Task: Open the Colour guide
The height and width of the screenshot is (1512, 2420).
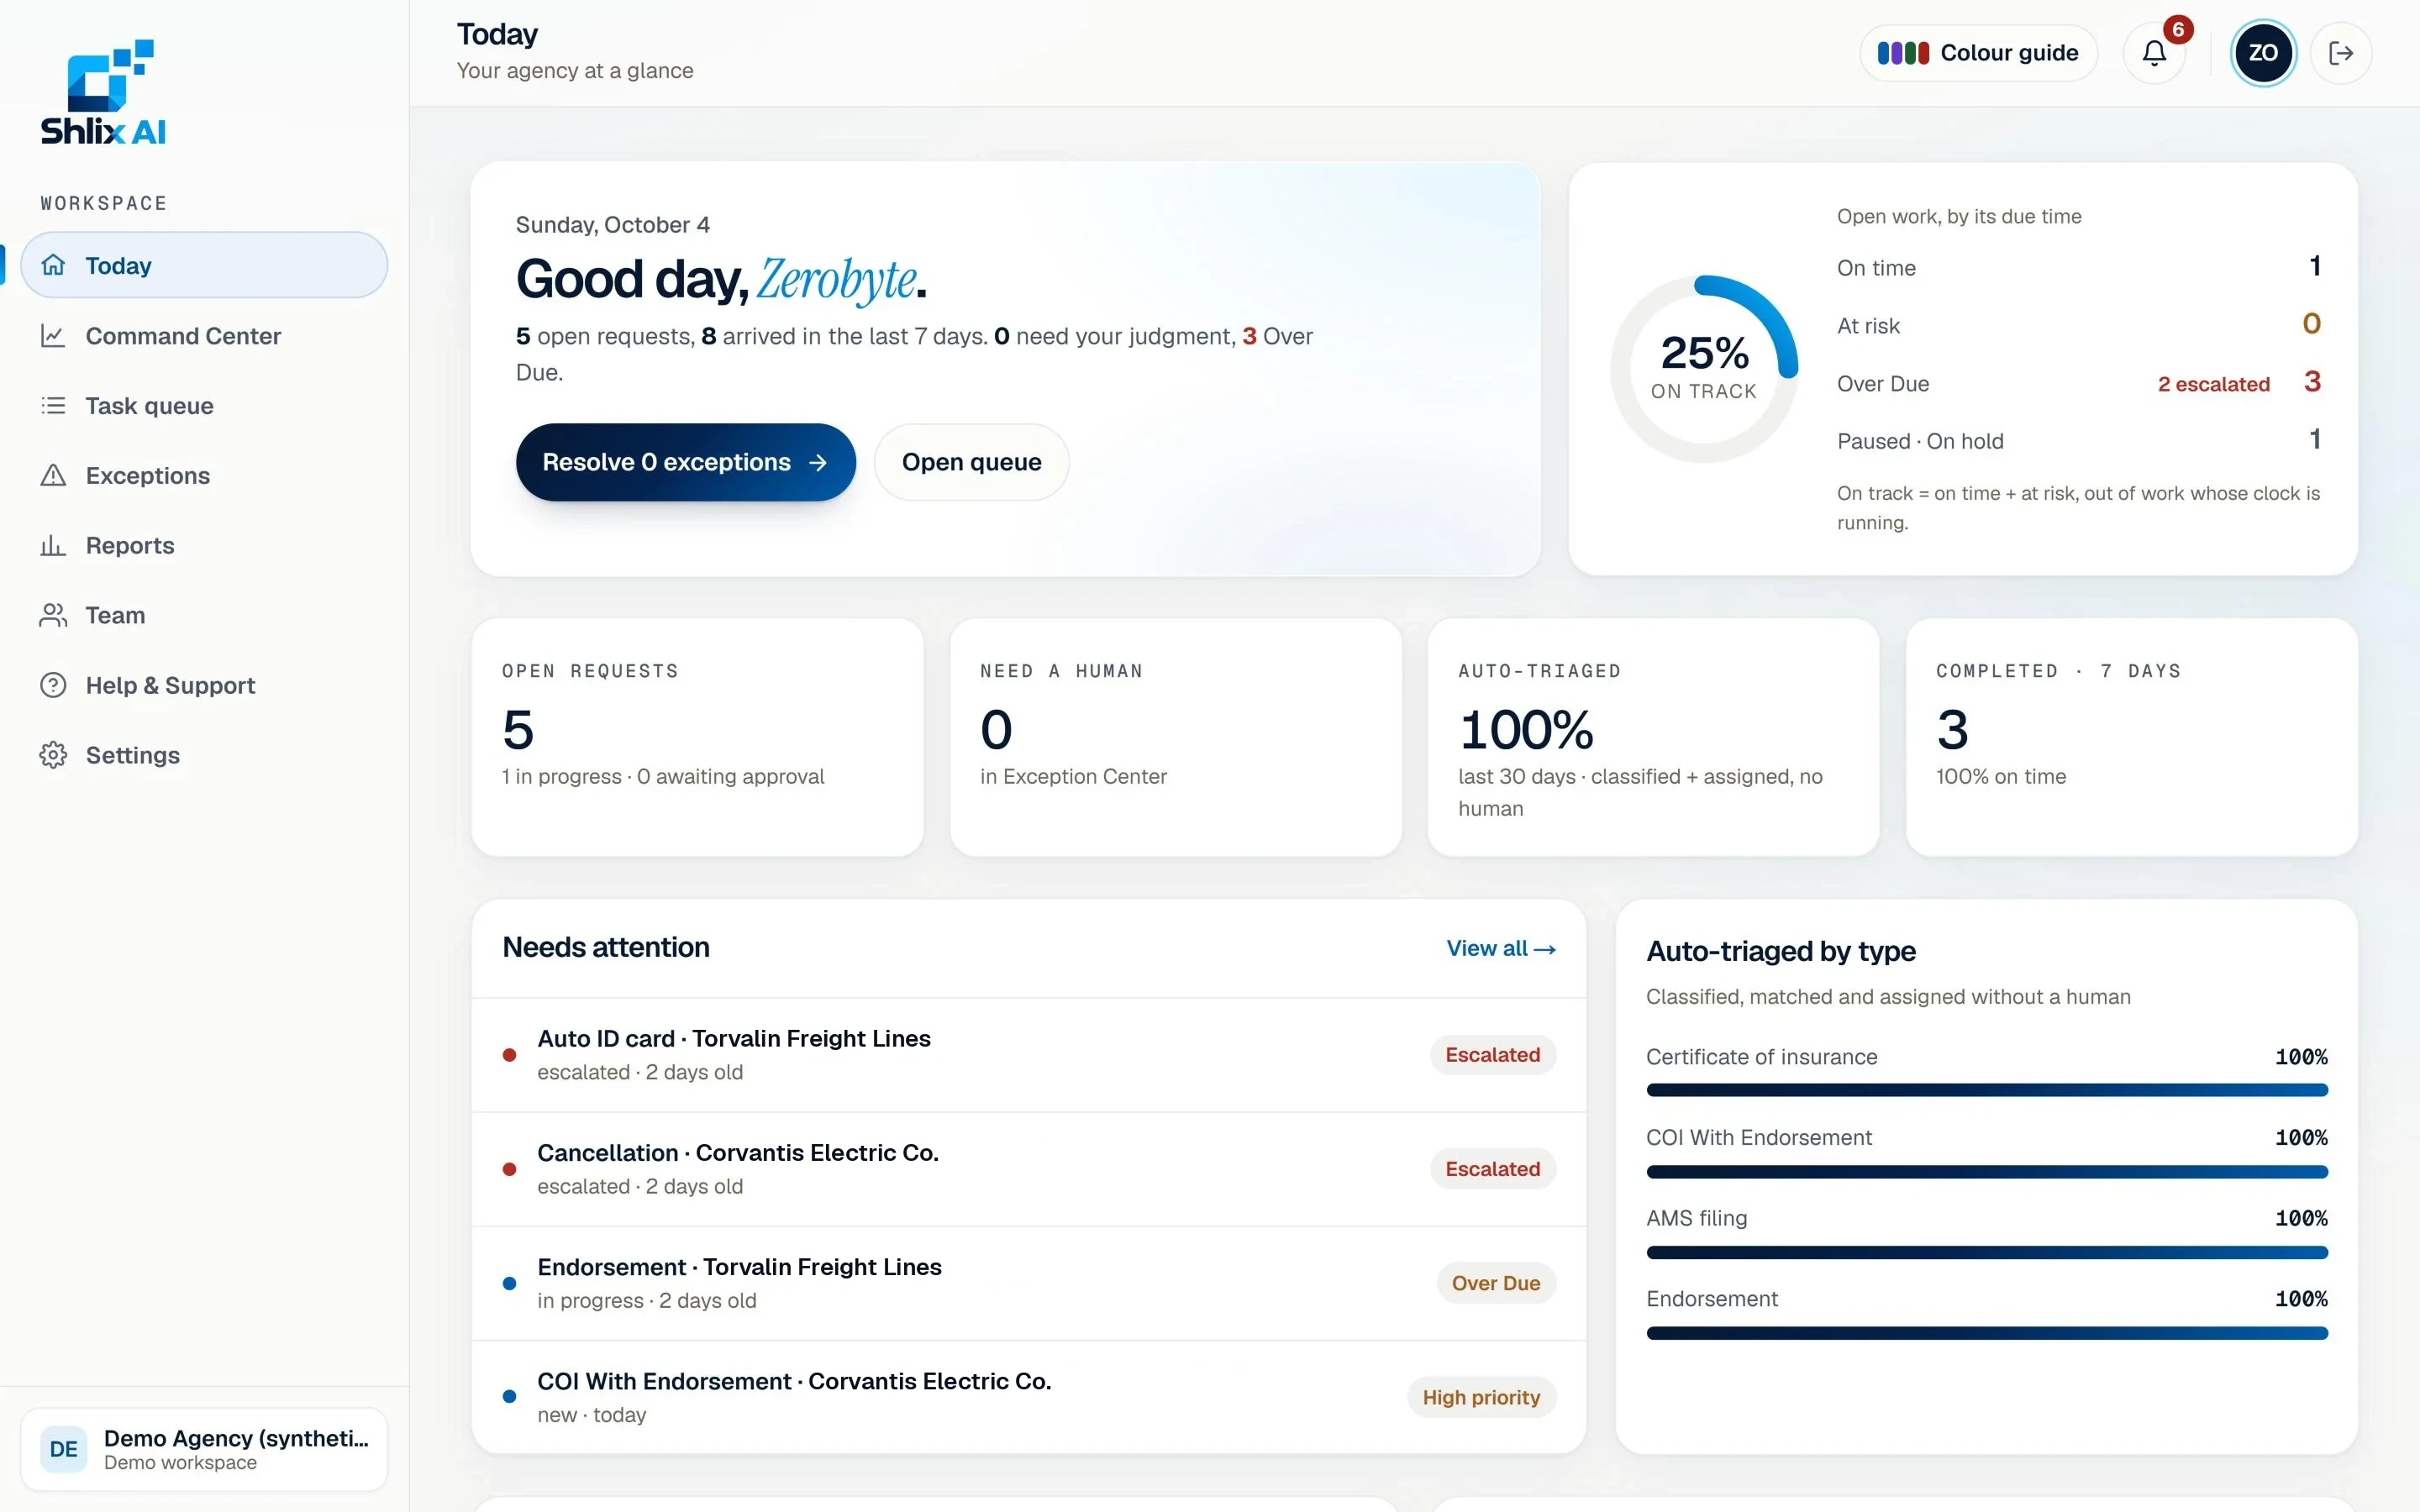Action: 1978,53
